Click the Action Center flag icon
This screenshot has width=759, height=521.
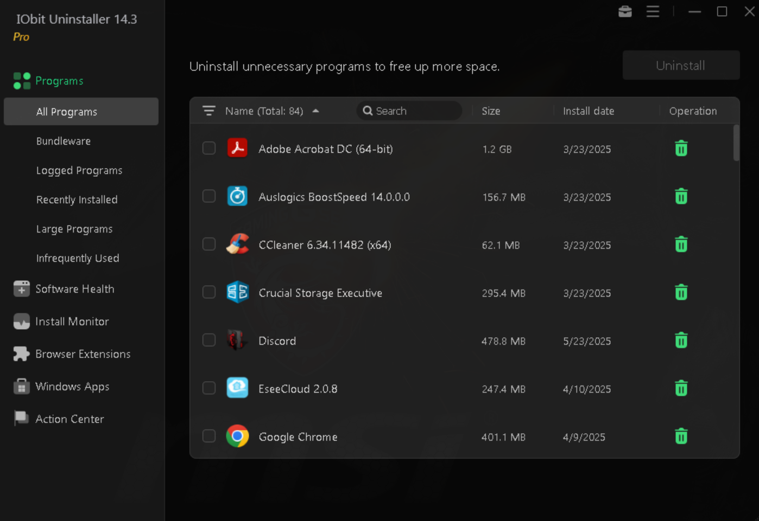21,419
